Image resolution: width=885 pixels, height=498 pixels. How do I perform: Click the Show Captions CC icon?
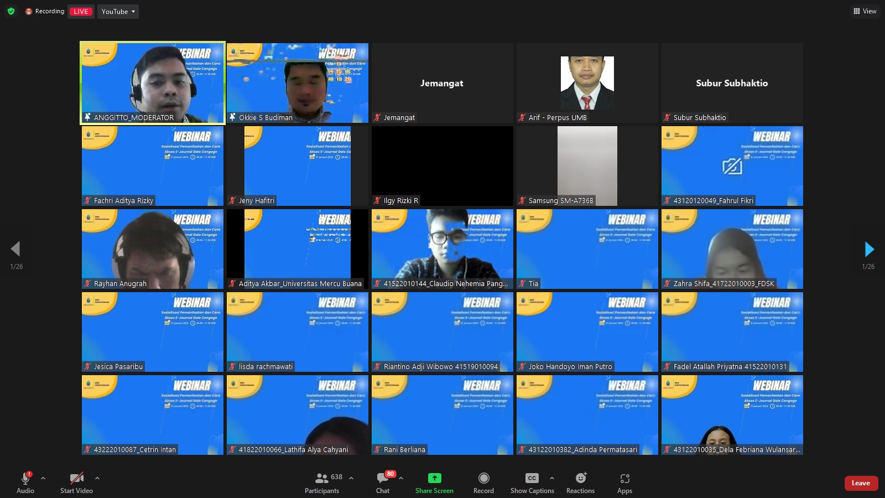click(532, 478)
